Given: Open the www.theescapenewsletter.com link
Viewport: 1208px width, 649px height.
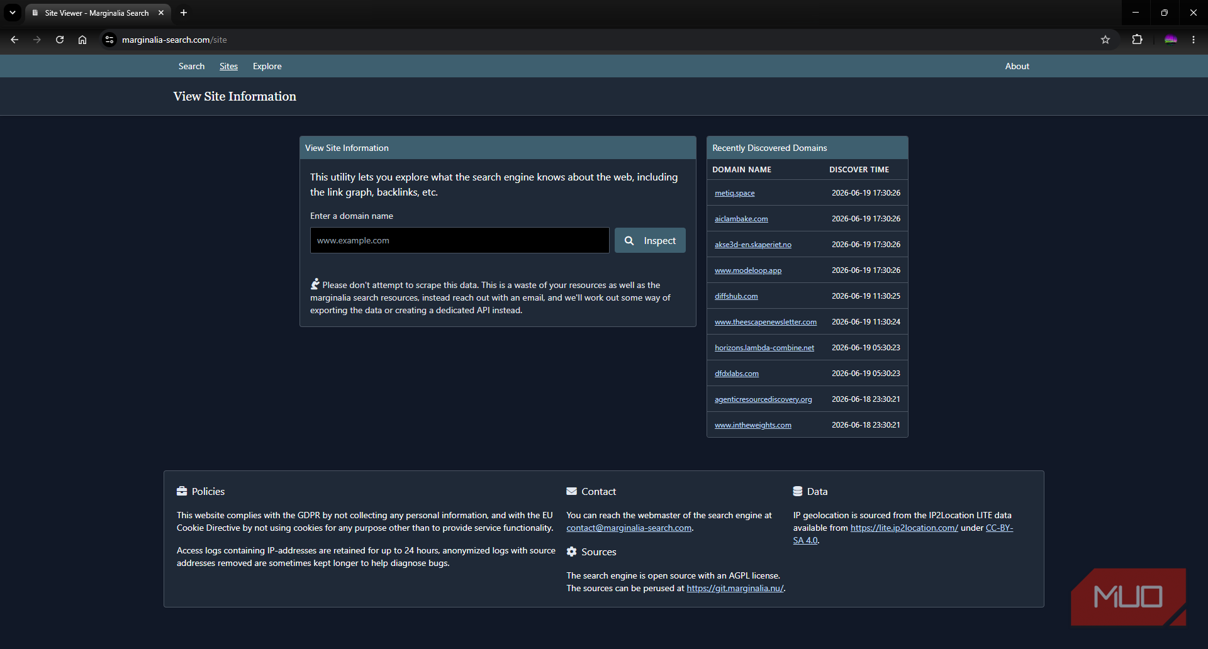Looking at the screenshot, I should pyautogui.click(x=766, y=322).
